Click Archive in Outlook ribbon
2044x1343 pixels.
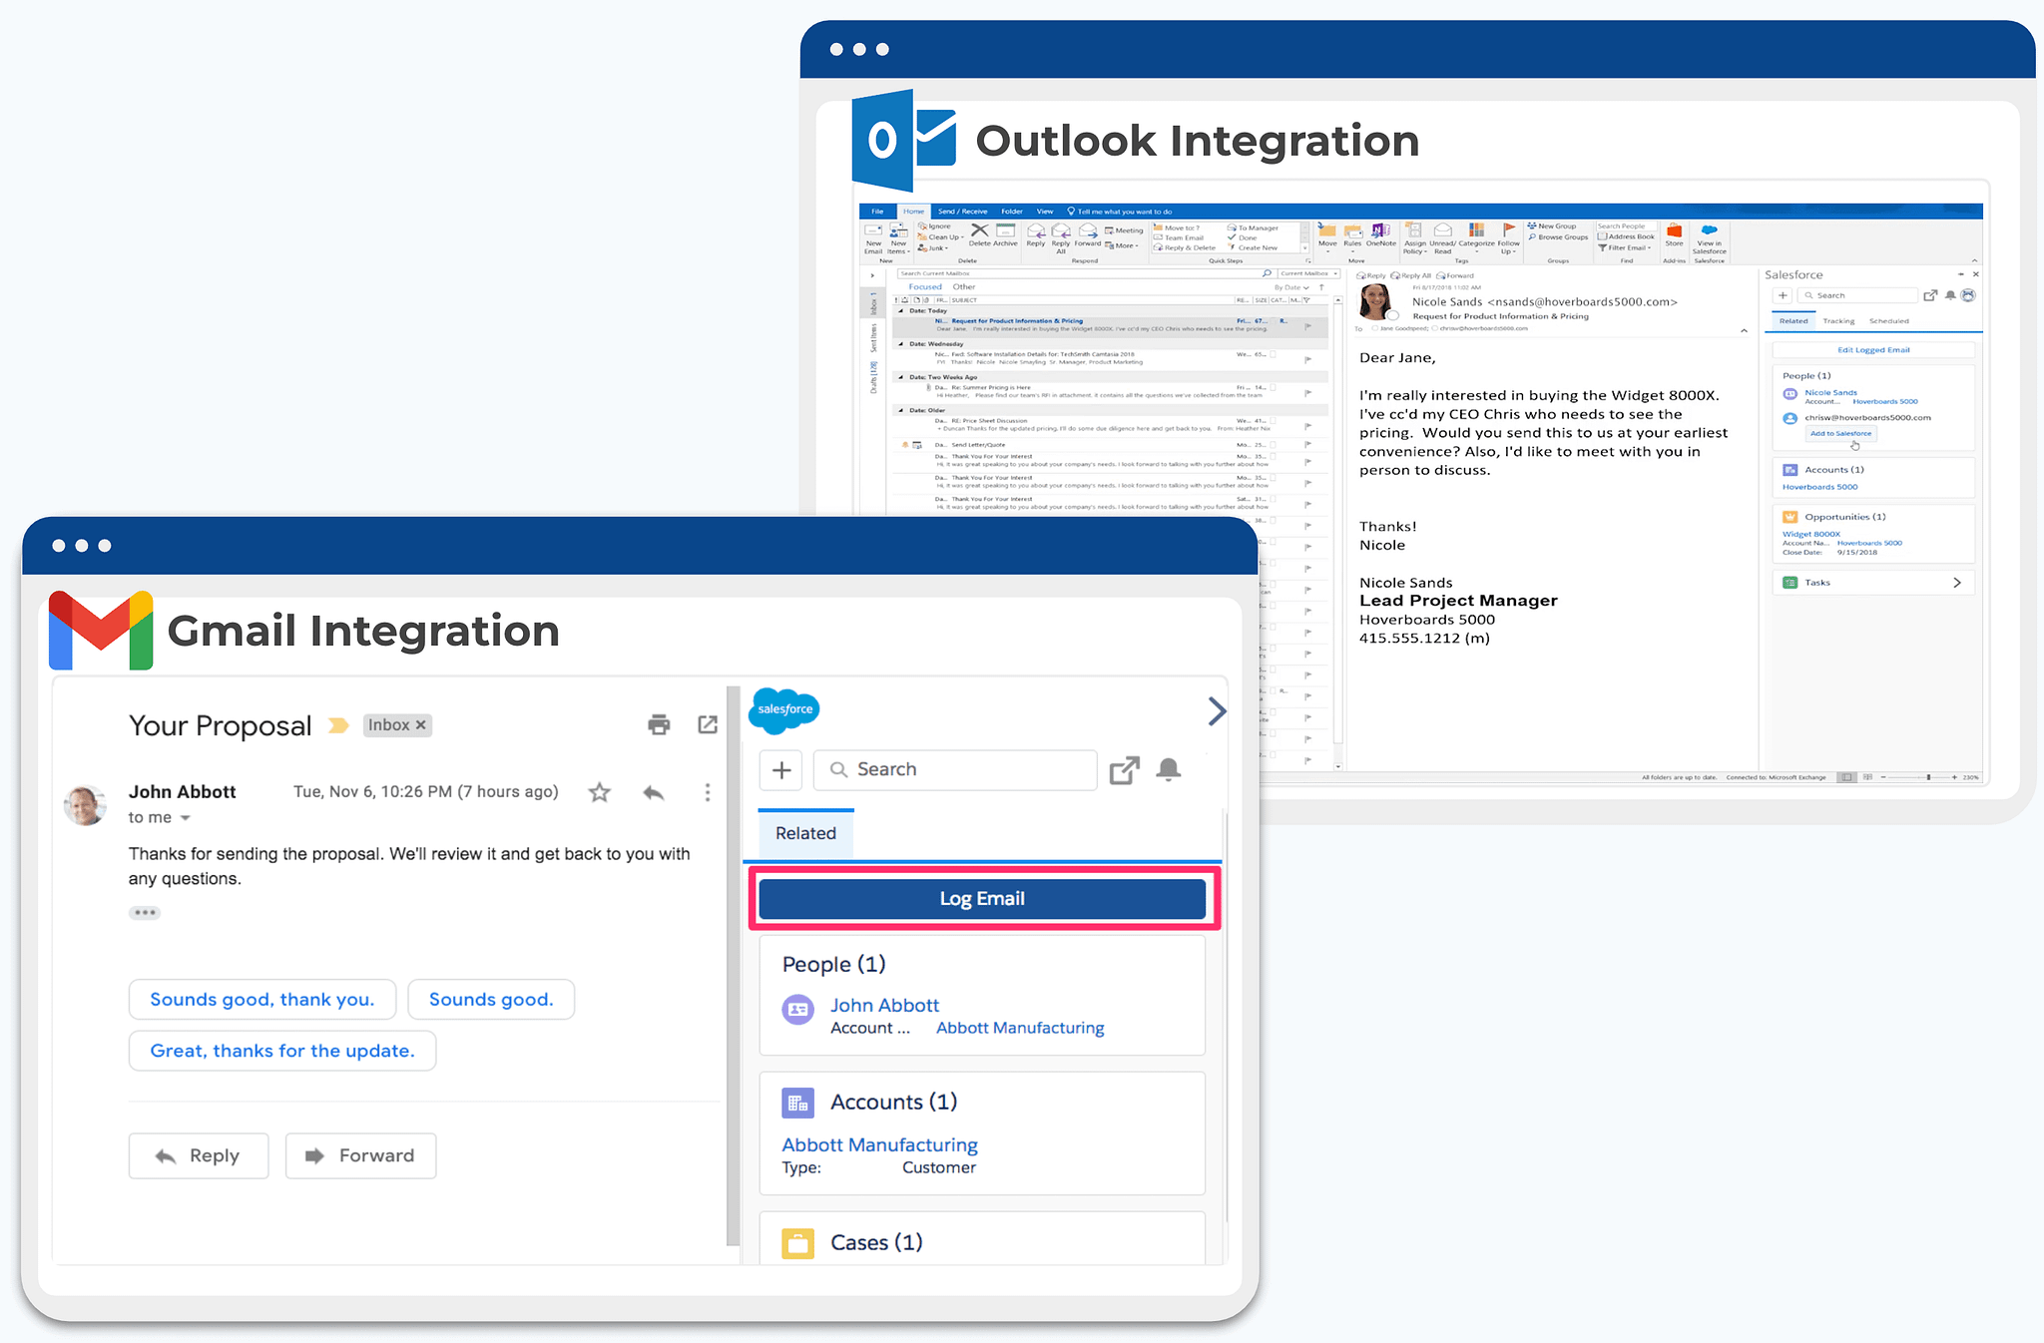[x=1006, y=234]
